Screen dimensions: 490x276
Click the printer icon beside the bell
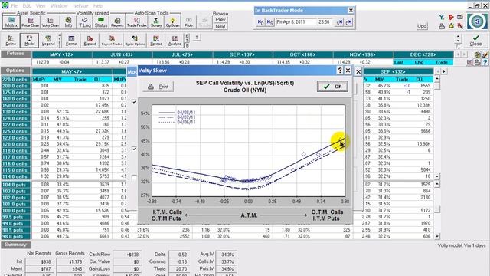click(x=442, y=26)
